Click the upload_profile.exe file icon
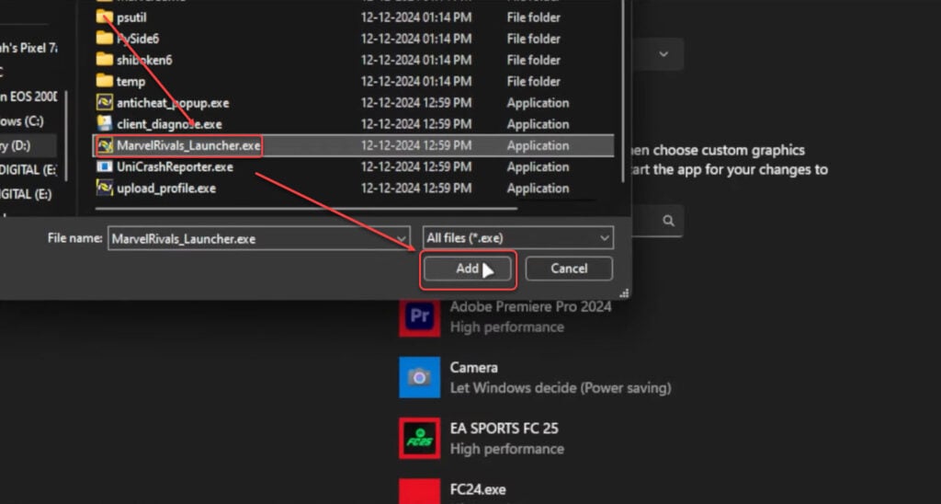 105,188
